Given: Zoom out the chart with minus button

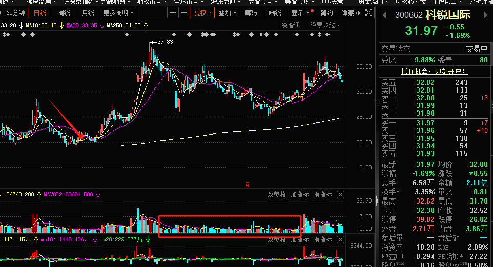Looking at the screenshot, I should tap(184, 13).
